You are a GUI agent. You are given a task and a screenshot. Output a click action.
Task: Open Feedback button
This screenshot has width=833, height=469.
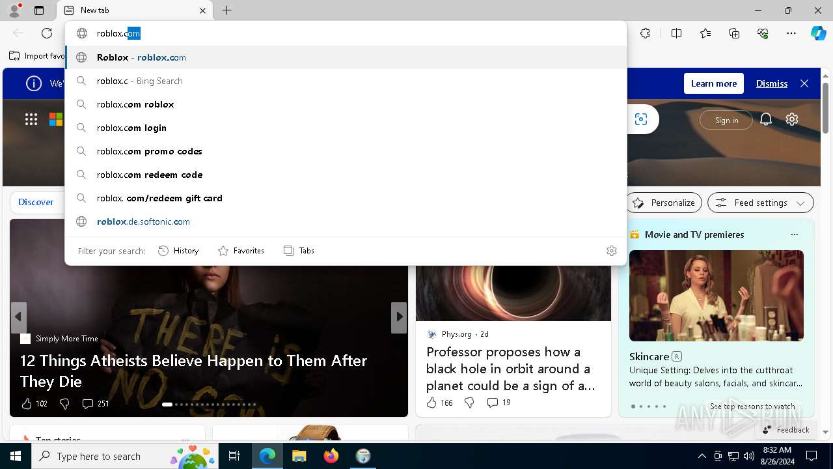[x=785, y=429]
